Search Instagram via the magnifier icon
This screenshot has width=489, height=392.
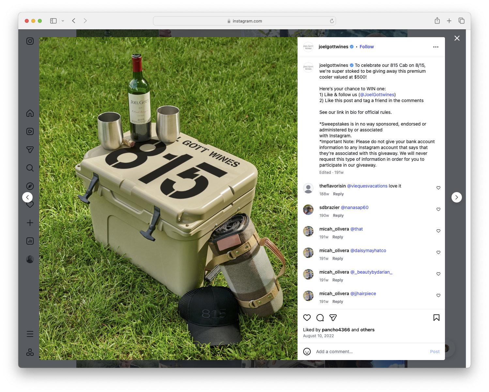click(30, 168)
